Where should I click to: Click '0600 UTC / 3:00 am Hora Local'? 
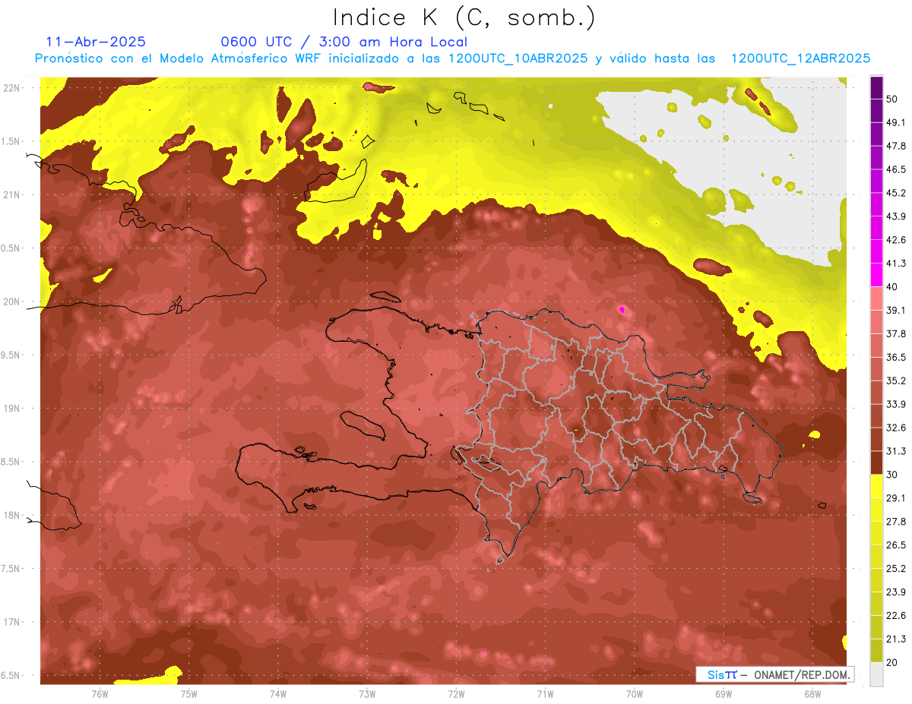pos(344,42)
